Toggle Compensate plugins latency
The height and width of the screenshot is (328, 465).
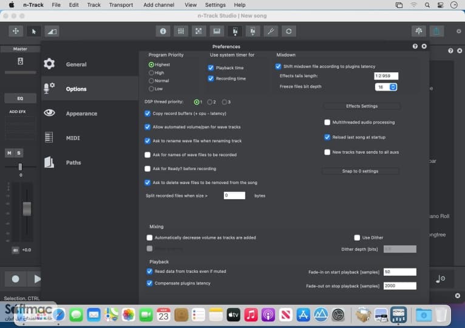(149, 283)
